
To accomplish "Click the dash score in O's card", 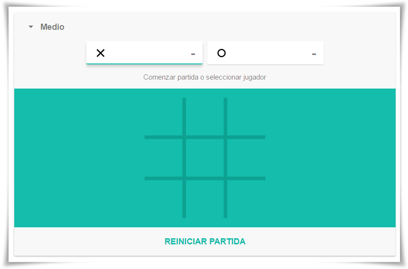I will (314, 54).
